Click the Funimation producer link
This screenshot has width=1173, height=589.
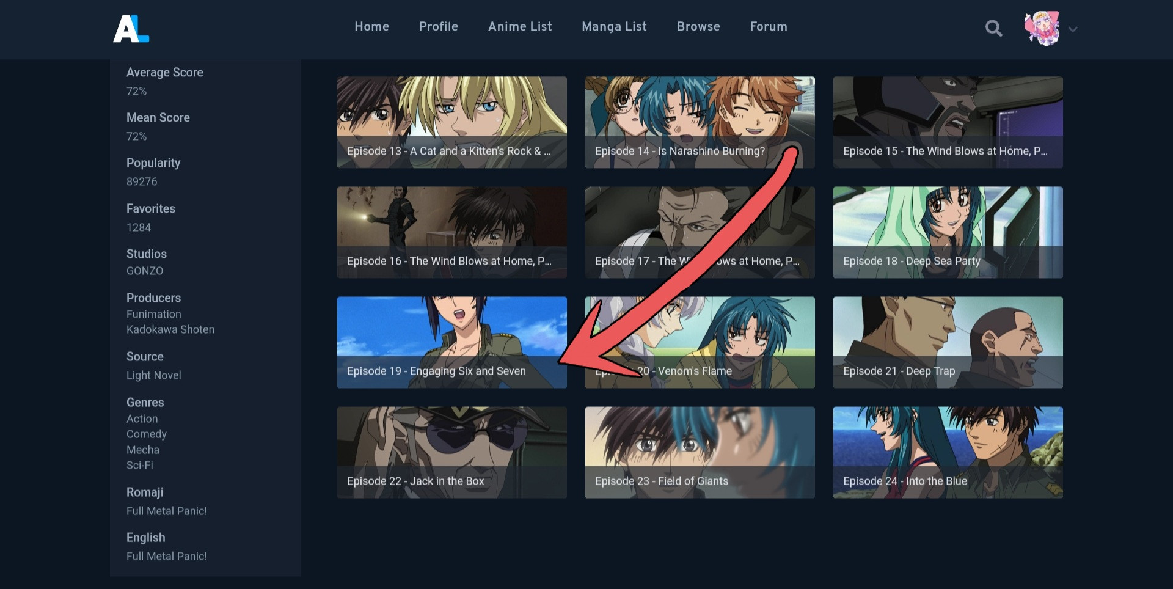(x=154, y=314)
